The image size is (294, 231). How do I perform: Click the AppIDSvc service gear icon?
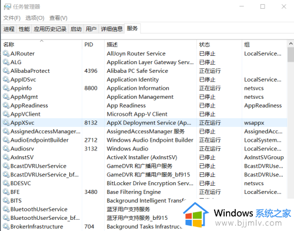pyautogui.click(x=6, y=79)
